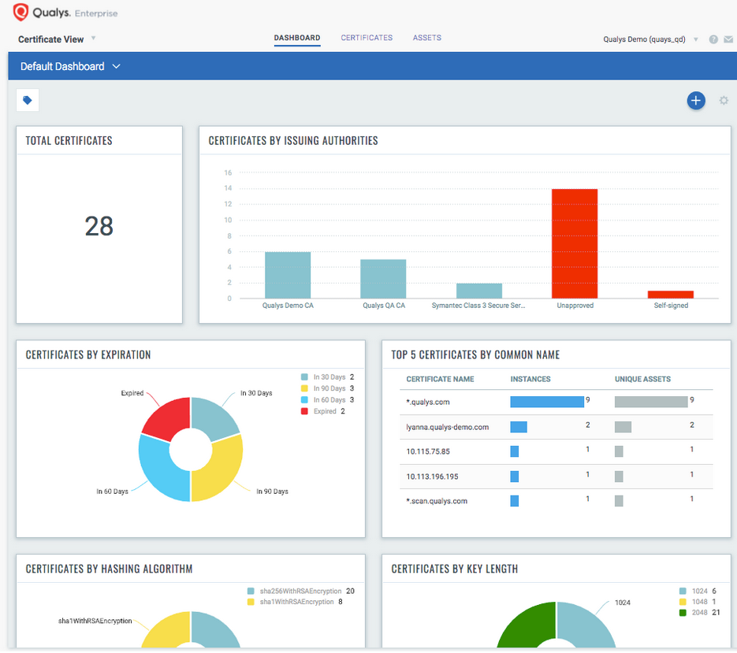Click the Top 5 Certificates by Common Name title

(x=475, y=354)
